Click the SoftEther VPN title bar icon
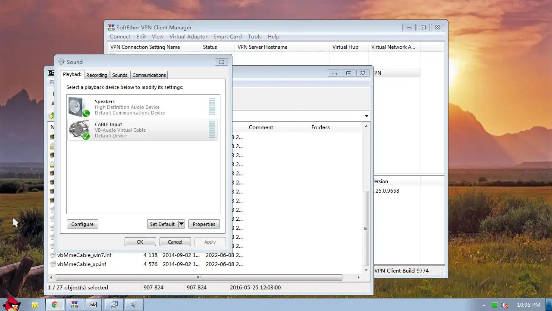The image size is (552, 311). pyautogui.click(x=111, y=27)
